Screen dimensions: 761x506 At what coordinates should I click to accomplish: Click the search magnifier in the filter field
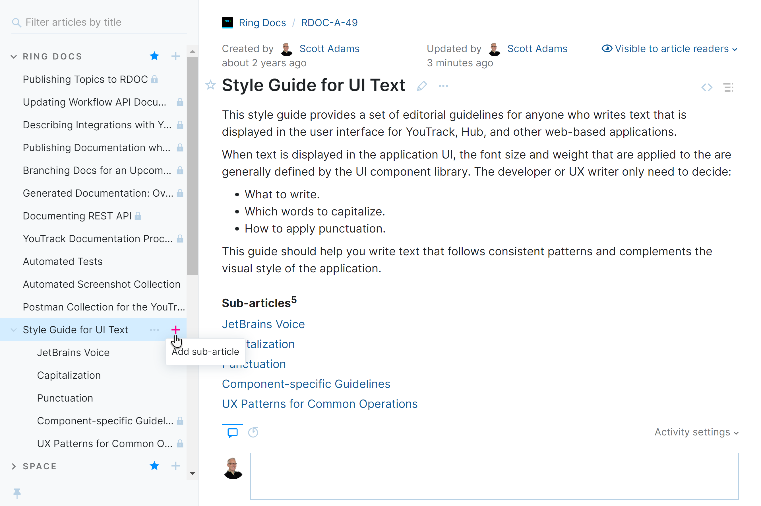[x=17, y=22]
